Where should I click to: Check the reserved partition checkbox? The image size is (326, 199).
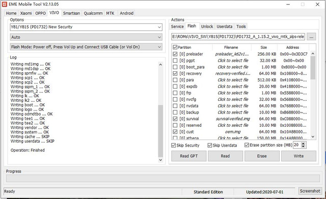tap(175, 125)
